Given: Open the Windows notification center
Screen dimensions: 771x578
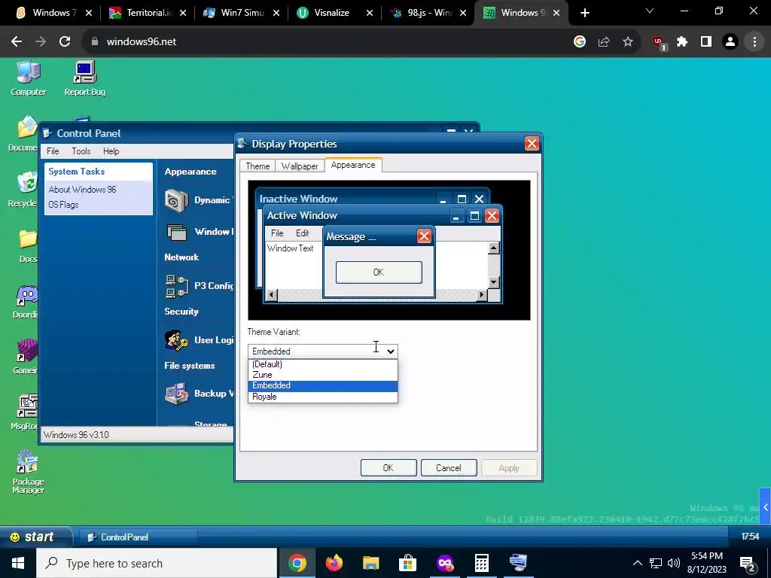Looking at the screenshot, I should [747, 563].
